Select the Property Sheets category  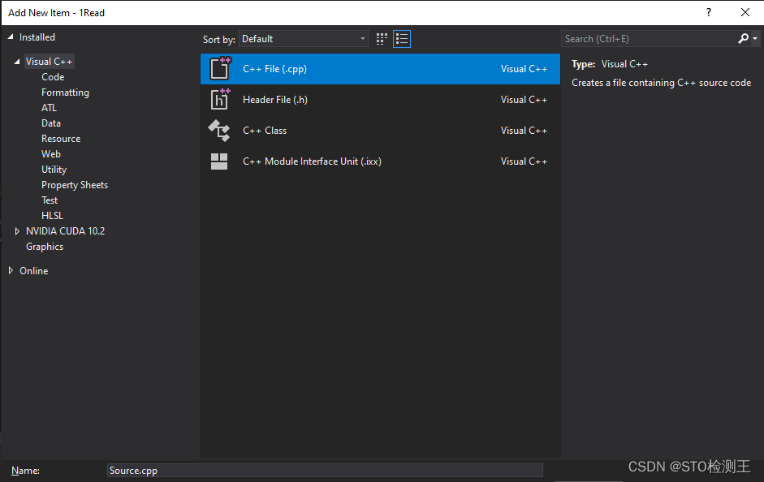click(x=75, y=184)
